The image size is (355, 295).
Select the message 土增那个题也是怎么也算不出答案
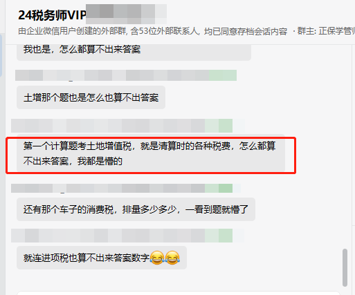coord(91,97)
